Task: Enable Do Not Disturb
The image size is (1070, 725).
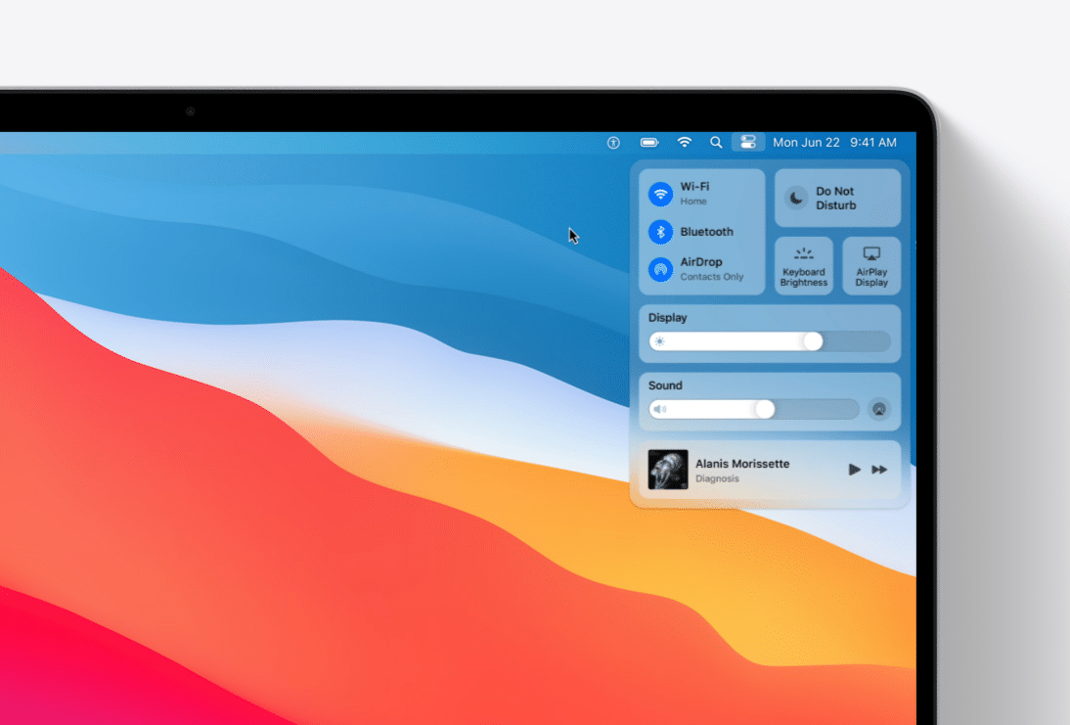Action: click(838, 197)
